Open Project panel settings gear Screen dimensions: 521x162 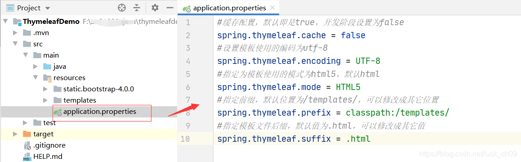click(x=155, y=8)
